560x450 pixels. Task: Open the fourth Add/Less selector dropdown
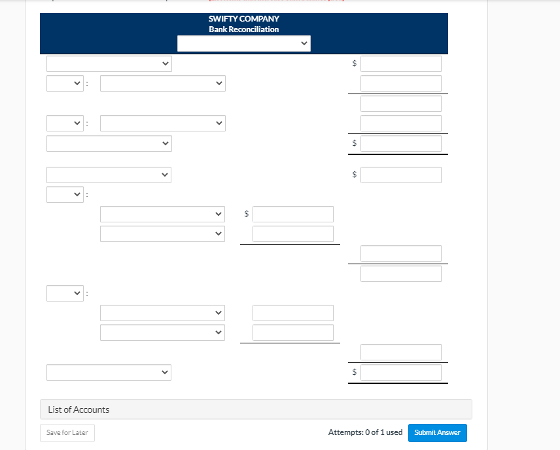pos(65,293)
